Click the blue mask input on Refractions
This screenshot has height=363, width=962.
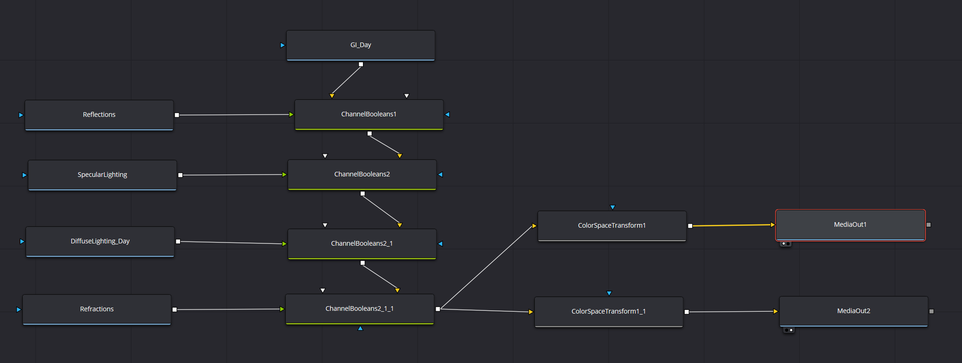point(19,309)
